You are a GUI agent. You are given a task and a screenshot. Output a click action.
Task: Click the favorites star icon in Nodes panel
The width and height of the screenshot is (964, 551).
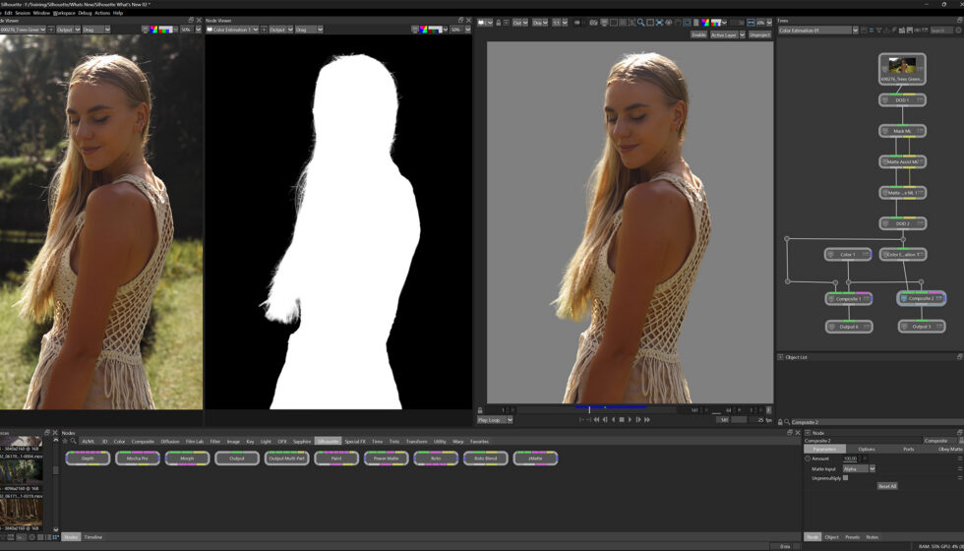pos(65,441)
